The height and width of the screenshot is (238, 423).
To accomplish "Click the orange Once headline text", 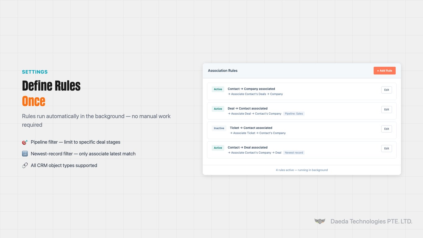I will 33,101.
